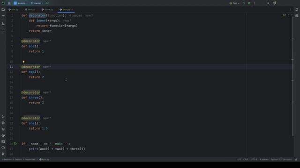
Task: Open the Services tool window icon
Action: pyautogui.click(x=3, y=135)
